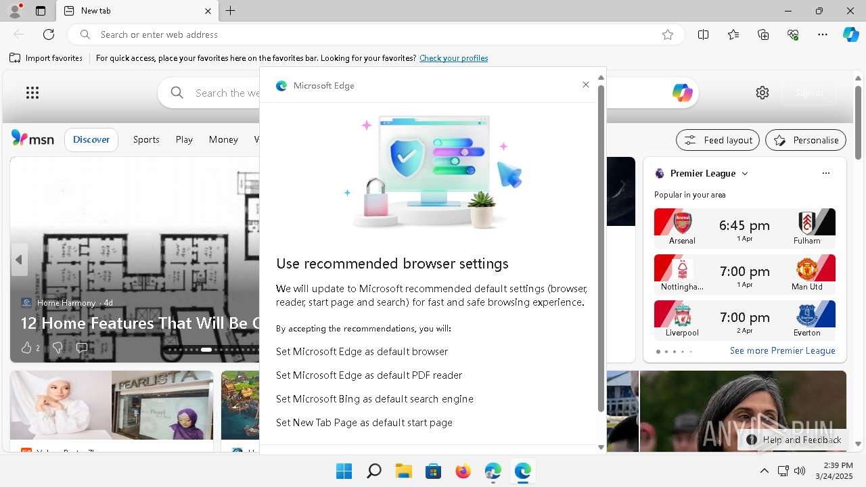Open Windows Start menu

(344, 471)
